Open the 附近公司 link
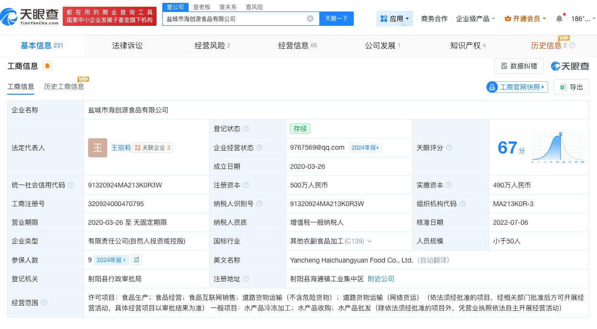The width and height of the screenshot is (597, 329). 381,278
